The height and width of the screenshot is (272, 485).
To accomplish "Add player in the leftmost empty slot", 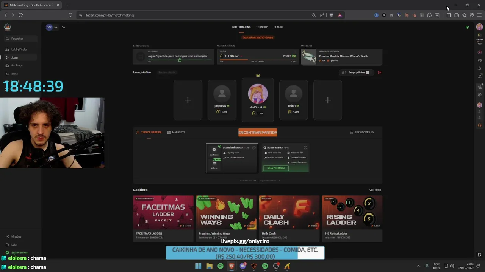I will tap(188, 100).
